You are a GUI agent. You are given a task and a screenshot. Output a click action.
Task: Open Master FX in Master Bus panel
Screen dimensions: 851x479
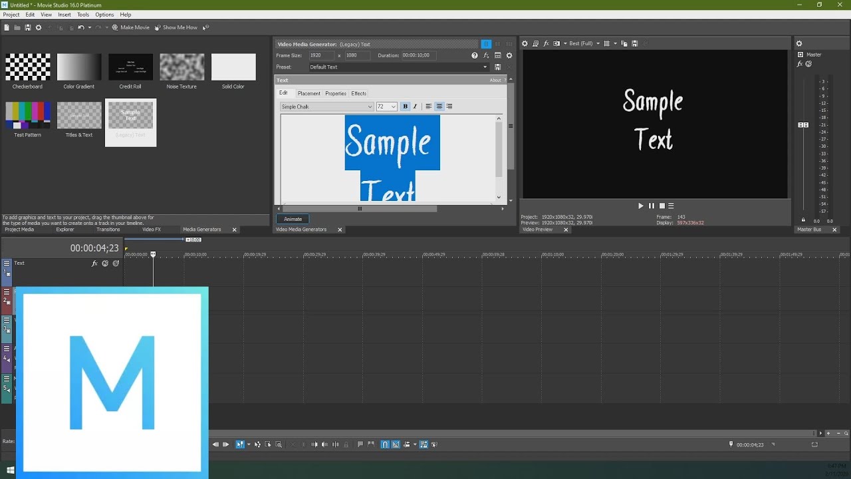(800, 64)
